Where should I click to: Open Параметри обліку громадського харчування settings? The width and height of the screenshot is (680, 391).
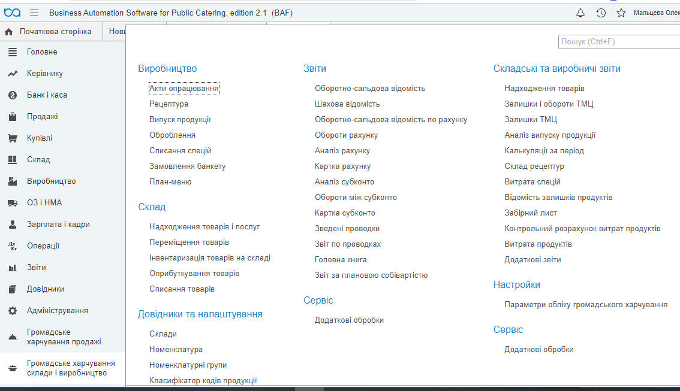pyautogui.click(x=586, y=305)
